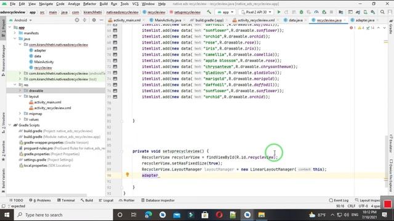Expand the values folder

click(x=20, y=119)
